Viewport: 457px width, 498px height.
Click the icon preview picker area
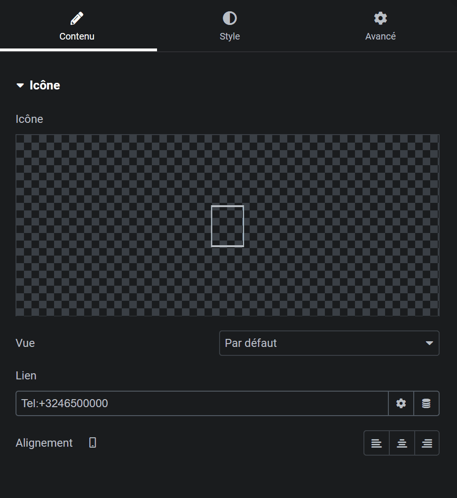tap(228, 225)
